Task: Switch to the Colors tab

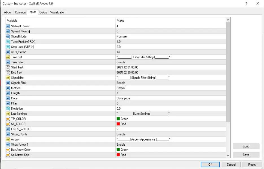Action: click(43, 12)
